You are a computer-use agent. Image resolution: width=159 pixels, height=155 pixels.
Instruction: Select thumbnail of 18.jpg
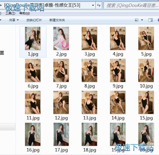point(89,134)
